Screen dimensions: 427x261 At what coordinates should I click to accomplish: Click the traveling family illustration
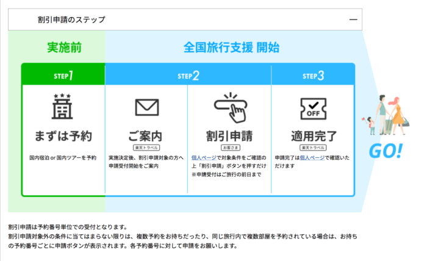point(386,115)
